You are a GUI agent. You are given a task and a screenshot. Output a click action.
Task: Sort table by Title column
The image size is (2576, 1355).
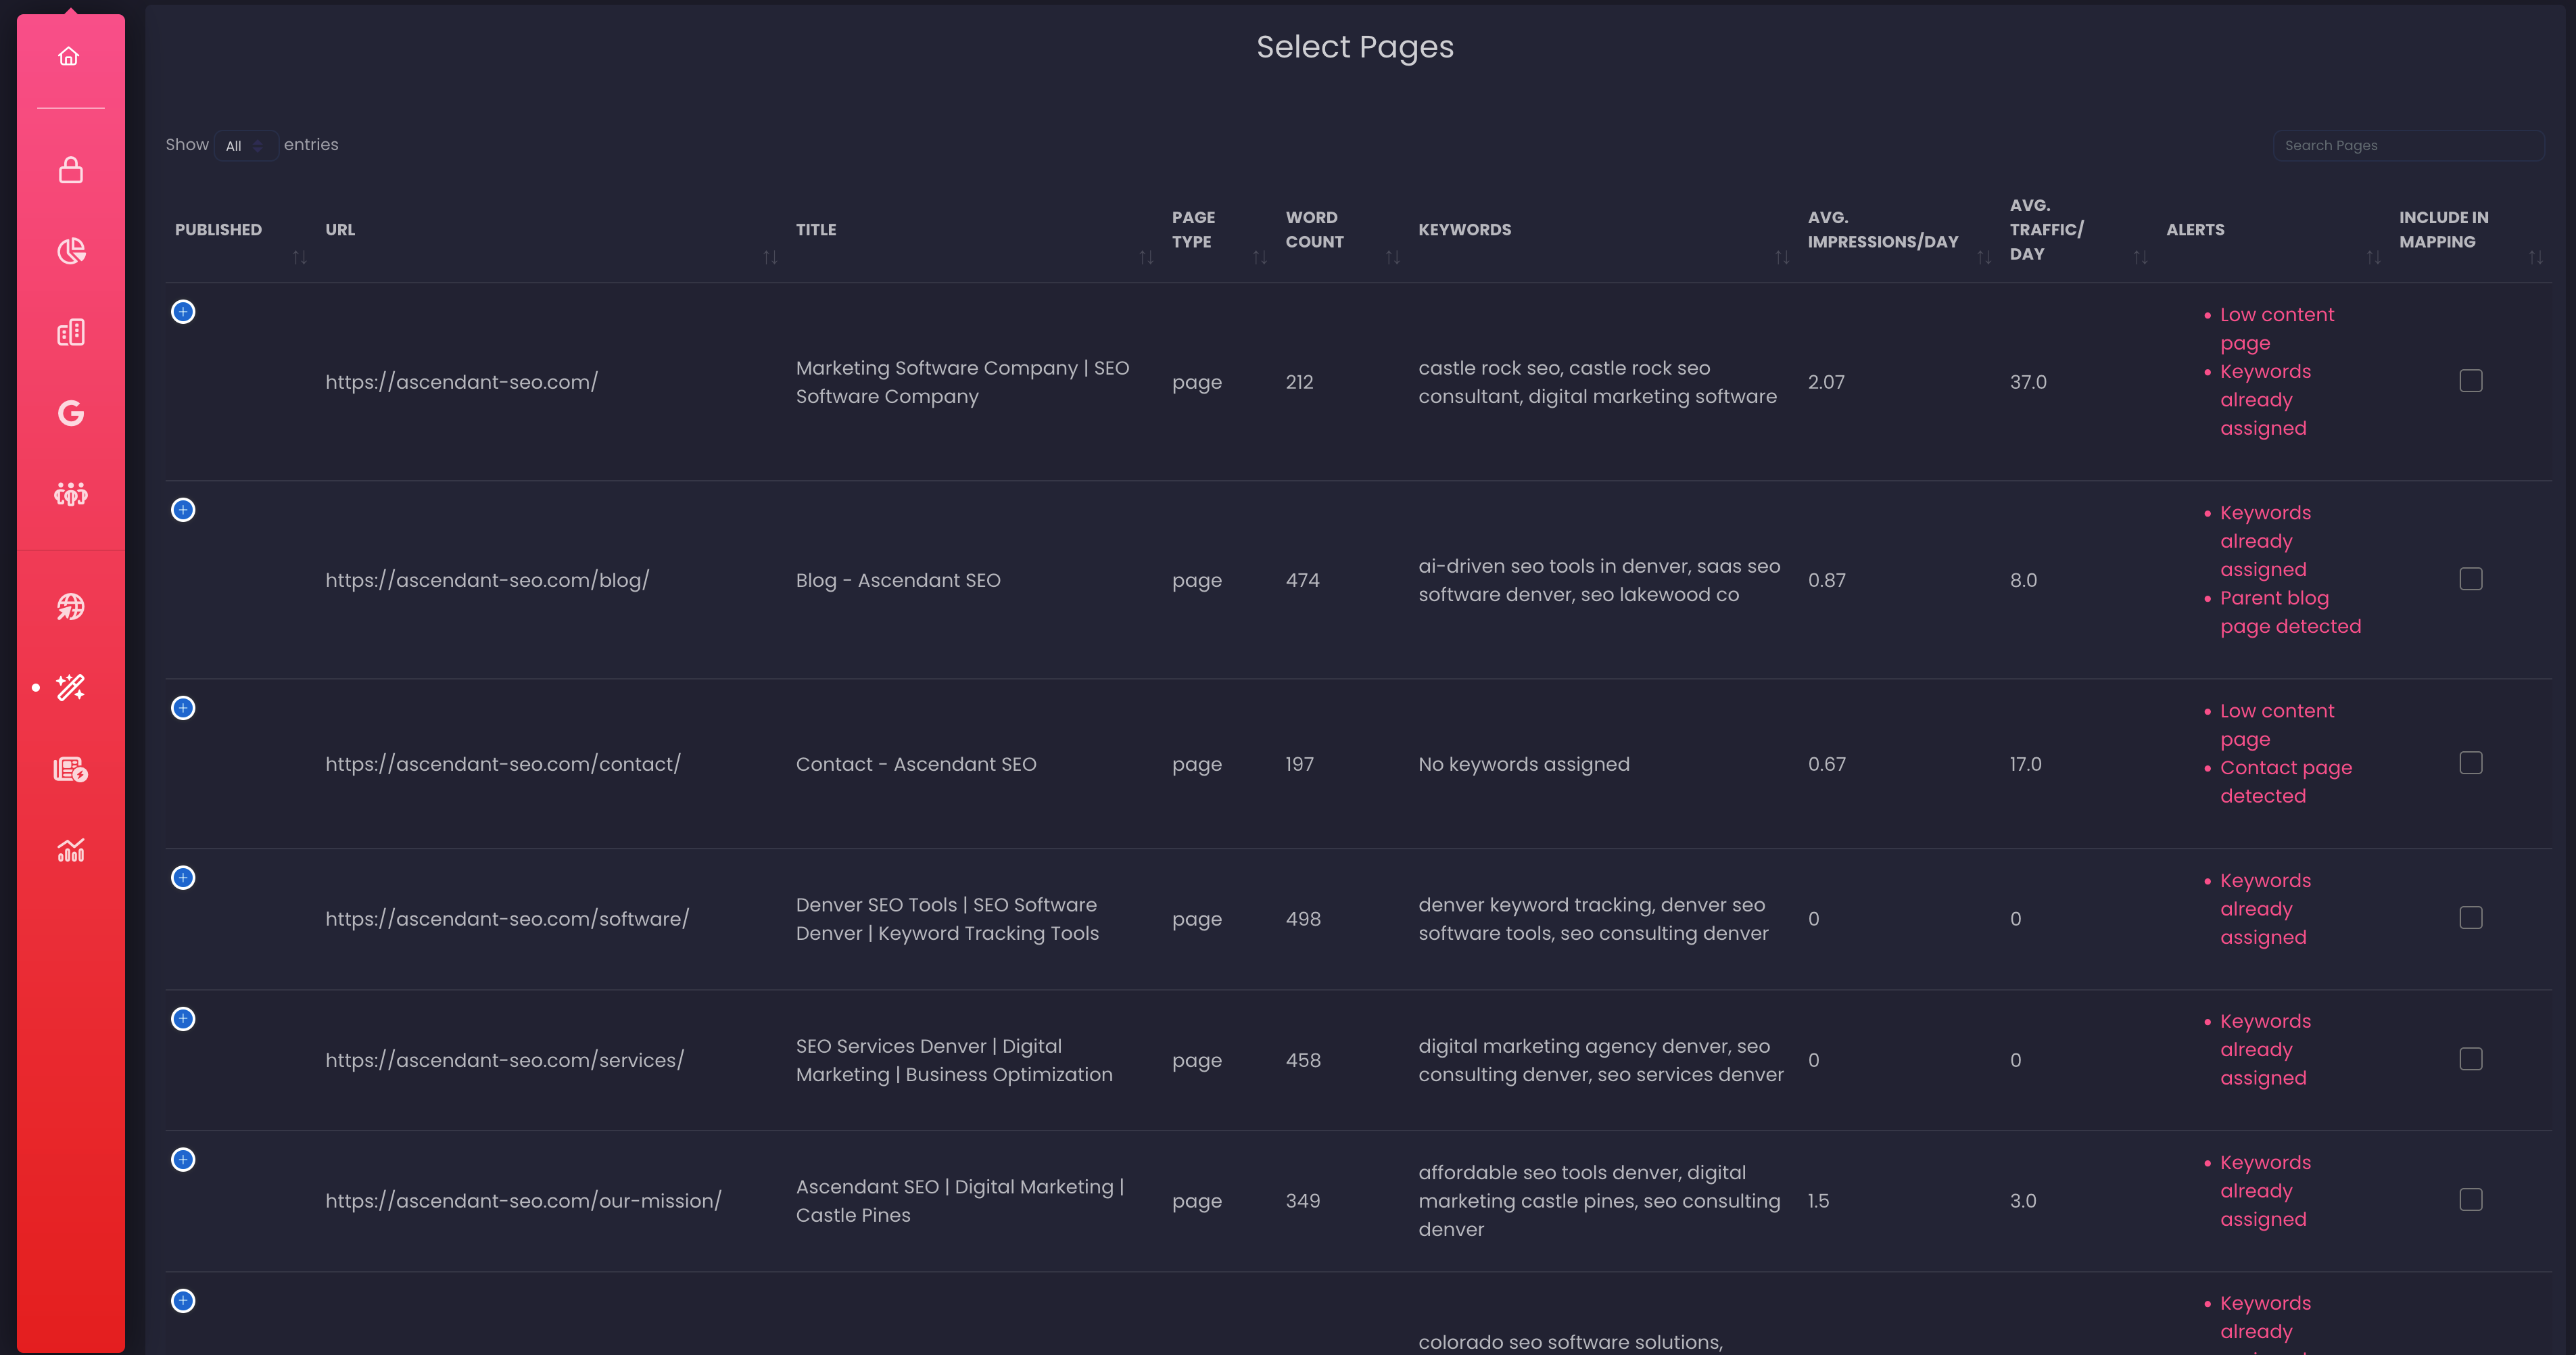click(x=1147, y=258)
